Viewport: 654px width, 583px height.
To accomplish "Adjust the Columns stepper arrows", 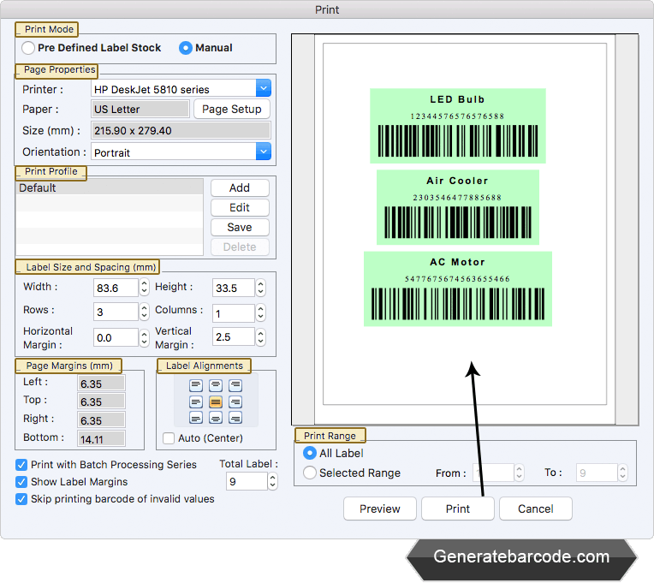I will pyautogui.click(x=260, y=312).
